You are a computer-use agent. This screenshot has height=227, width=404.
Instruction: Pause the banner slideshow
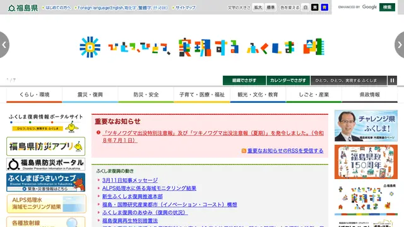[392, 80]
